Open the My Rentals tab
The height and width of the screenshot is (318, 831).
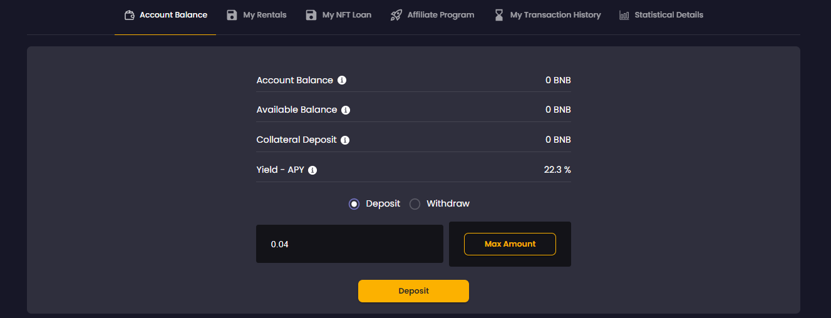coord(264,15)
